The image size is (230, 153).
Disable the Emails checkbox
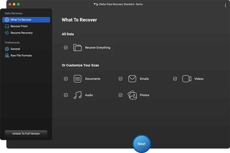pos(121,79)
